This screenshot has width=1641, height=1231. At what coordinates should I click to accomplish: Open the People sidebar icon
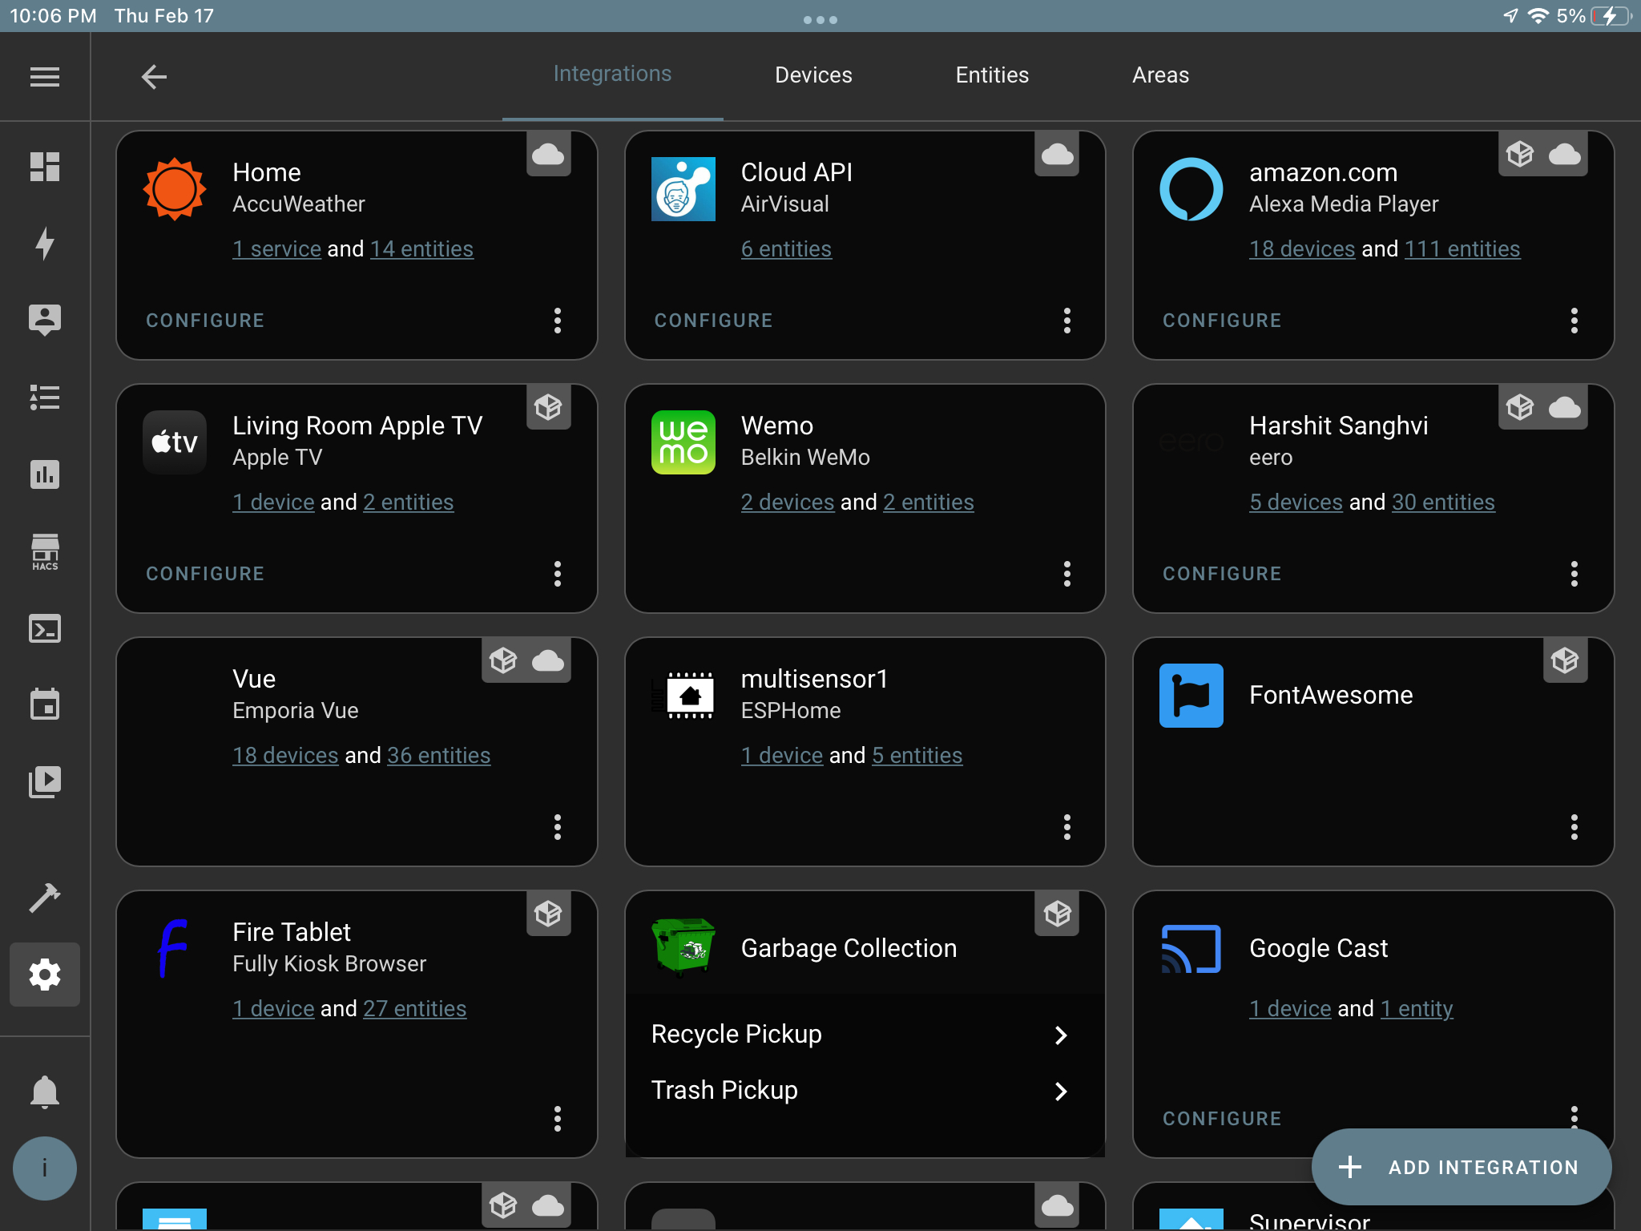pyautogui.click(x=45, y=319)
